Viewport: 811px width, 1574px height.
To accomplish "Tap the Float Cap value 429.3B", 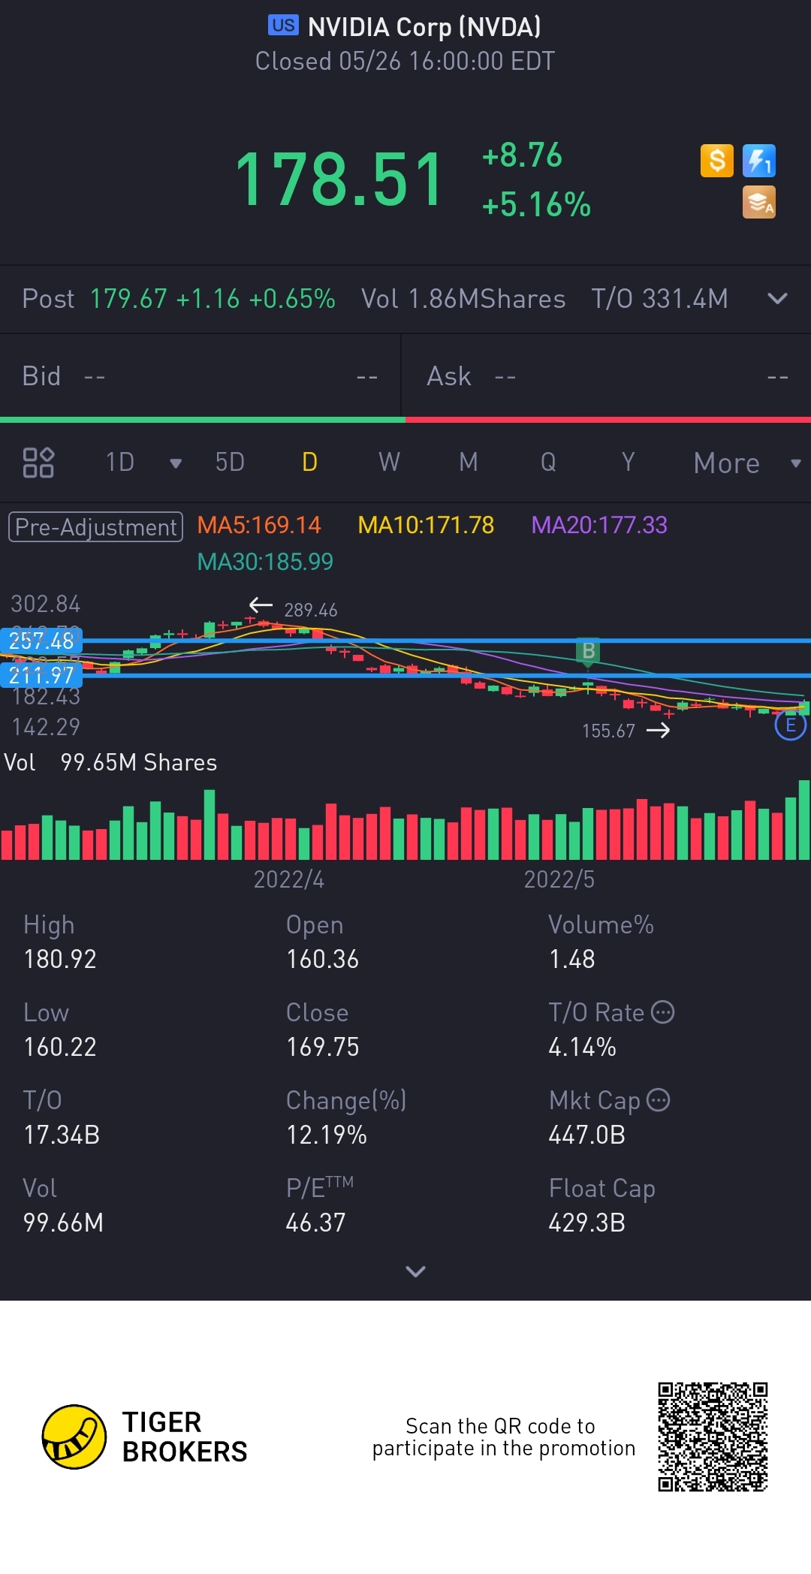I will coord(587,1223).
